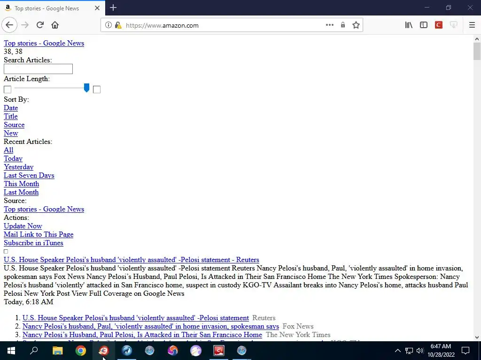The width and height of the screenshot is (481, 360).
Task: Go to the Firefox home page
Action: coord(55,25)
